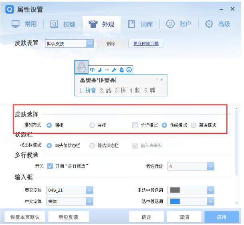Viewport: 244px width, 225px height.
Task: Click the key icon of 按键 tab
Action: [54, 24]
